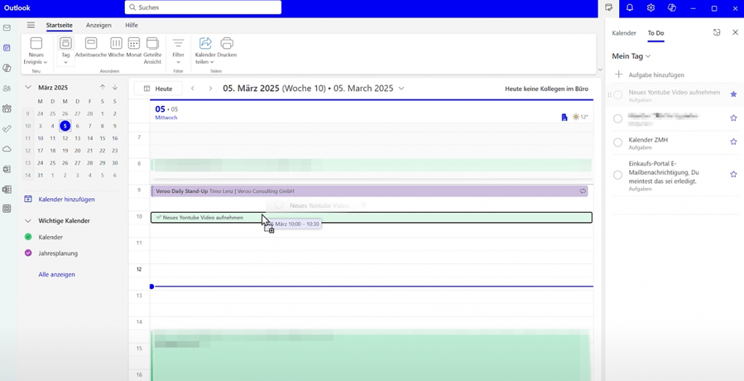The image size is (744, 381).
Task: Switch to Kalender tab in side pane
Action: [624, 33]
